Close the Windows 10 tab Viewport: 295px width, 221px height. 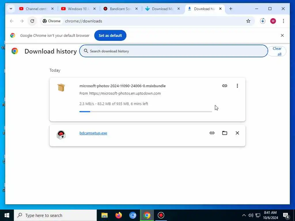coord(94,9)
